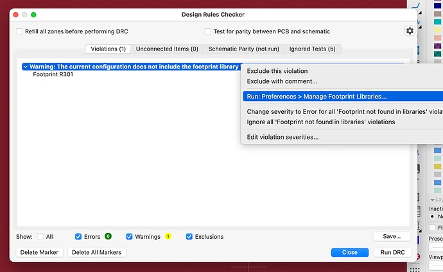Click the yellow warnings count badge

pos(168,236)
